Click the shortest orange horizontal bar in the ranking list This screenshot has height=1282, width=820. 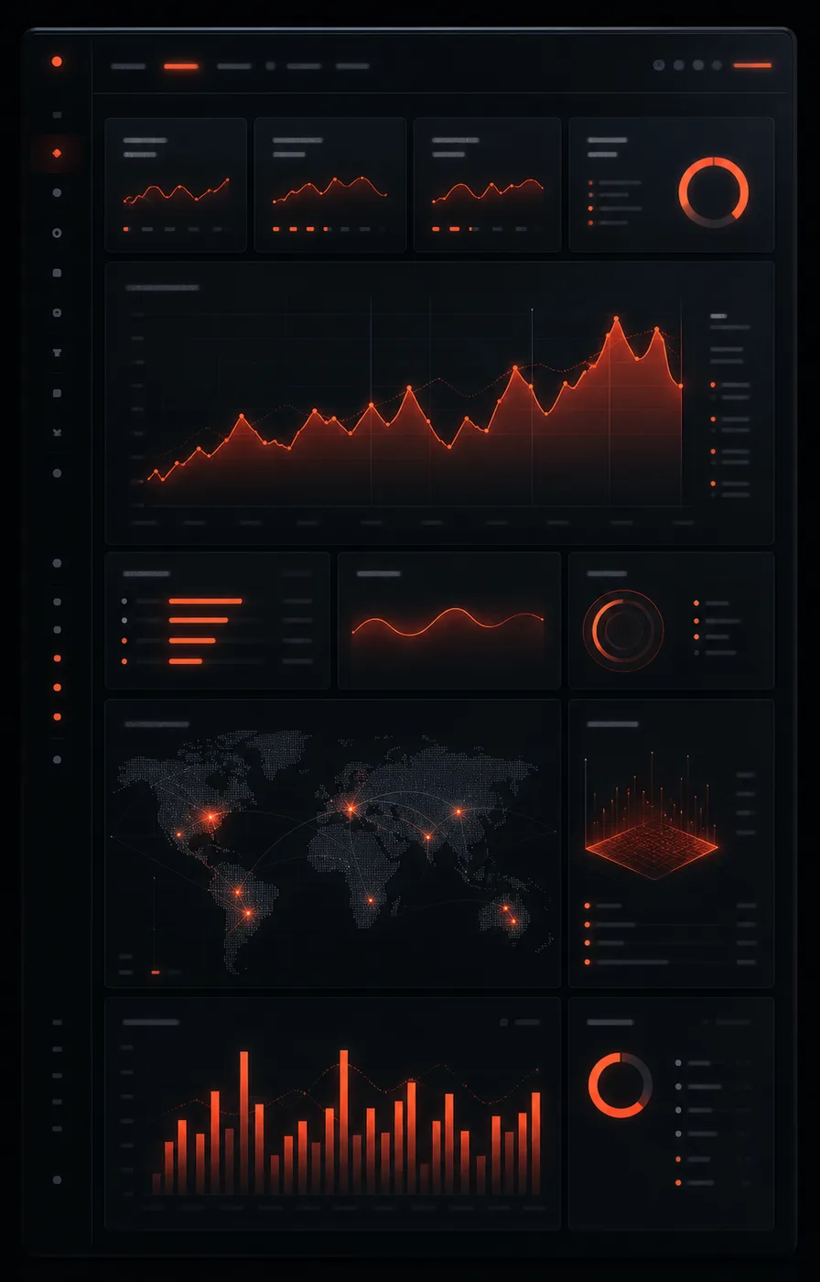pos(186,660)
